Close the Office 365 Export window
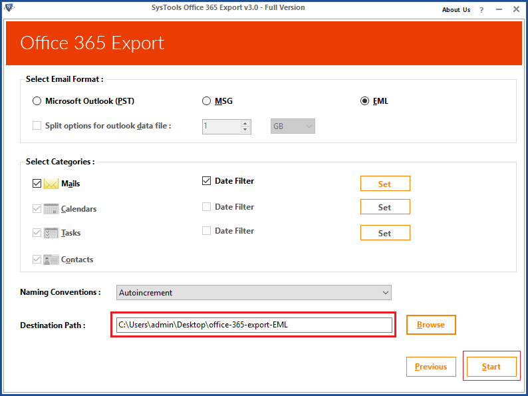 click(516, 9)
